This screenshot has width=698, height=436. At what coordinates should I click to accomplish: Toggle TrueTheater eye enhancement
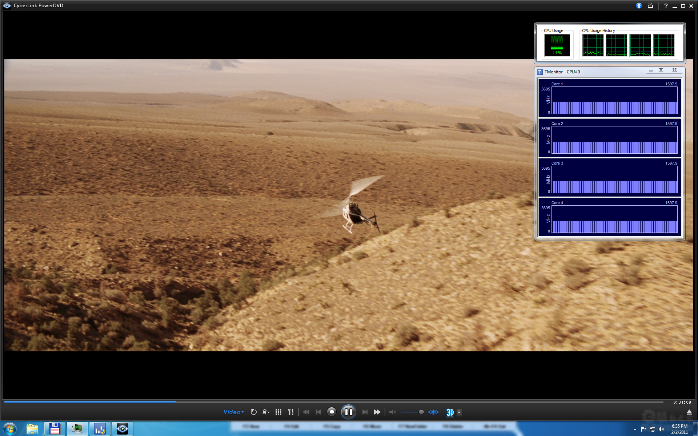coord(433,412)
